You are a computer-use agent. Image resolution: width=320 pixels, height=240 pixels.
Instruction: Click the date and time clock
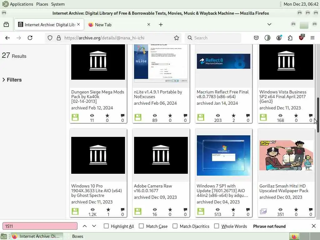(301, 4)
